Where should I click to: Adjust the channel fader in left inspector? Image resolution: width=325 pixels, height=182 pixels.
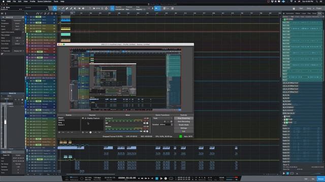point(5,122)
